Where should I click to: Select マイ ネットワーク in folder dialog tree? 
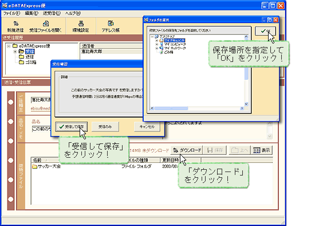tap(175, 48)
